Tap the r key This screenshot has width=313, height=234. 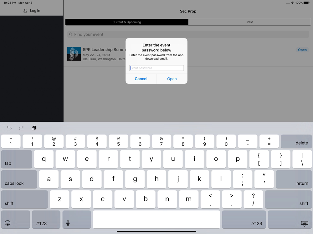click(x=108, y=159)
